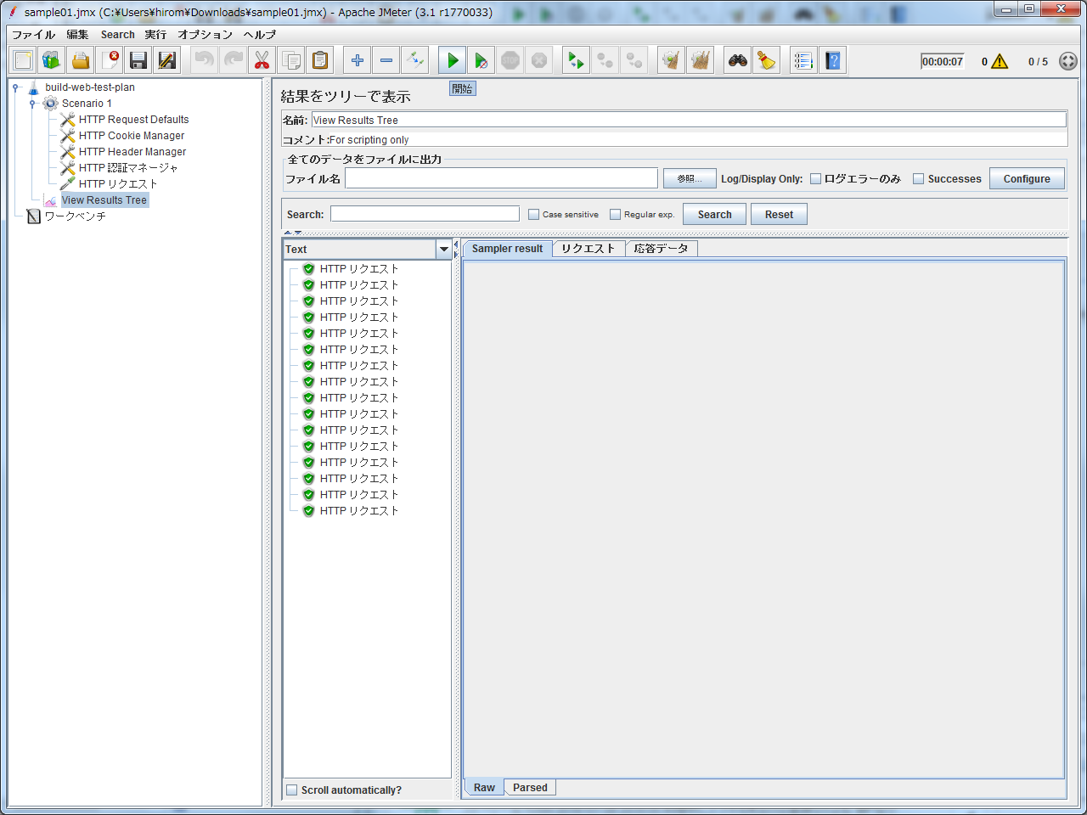Open the ファイル menu
Viewport: 1087px width, 815px height.
click(33, 35)
